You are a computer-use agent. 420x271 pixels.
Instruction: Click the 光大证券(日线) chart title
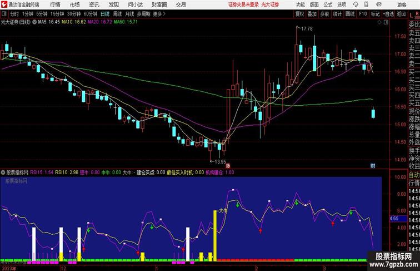click(x=16, y=22)
